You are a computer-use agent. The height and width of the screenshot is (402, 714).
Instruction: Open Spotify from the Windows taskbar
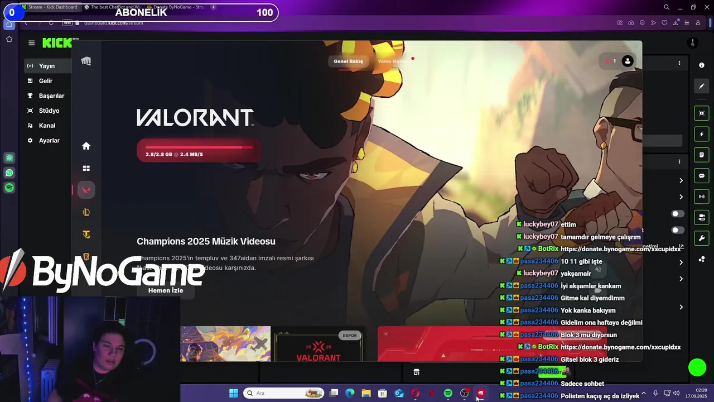(448, 393)
